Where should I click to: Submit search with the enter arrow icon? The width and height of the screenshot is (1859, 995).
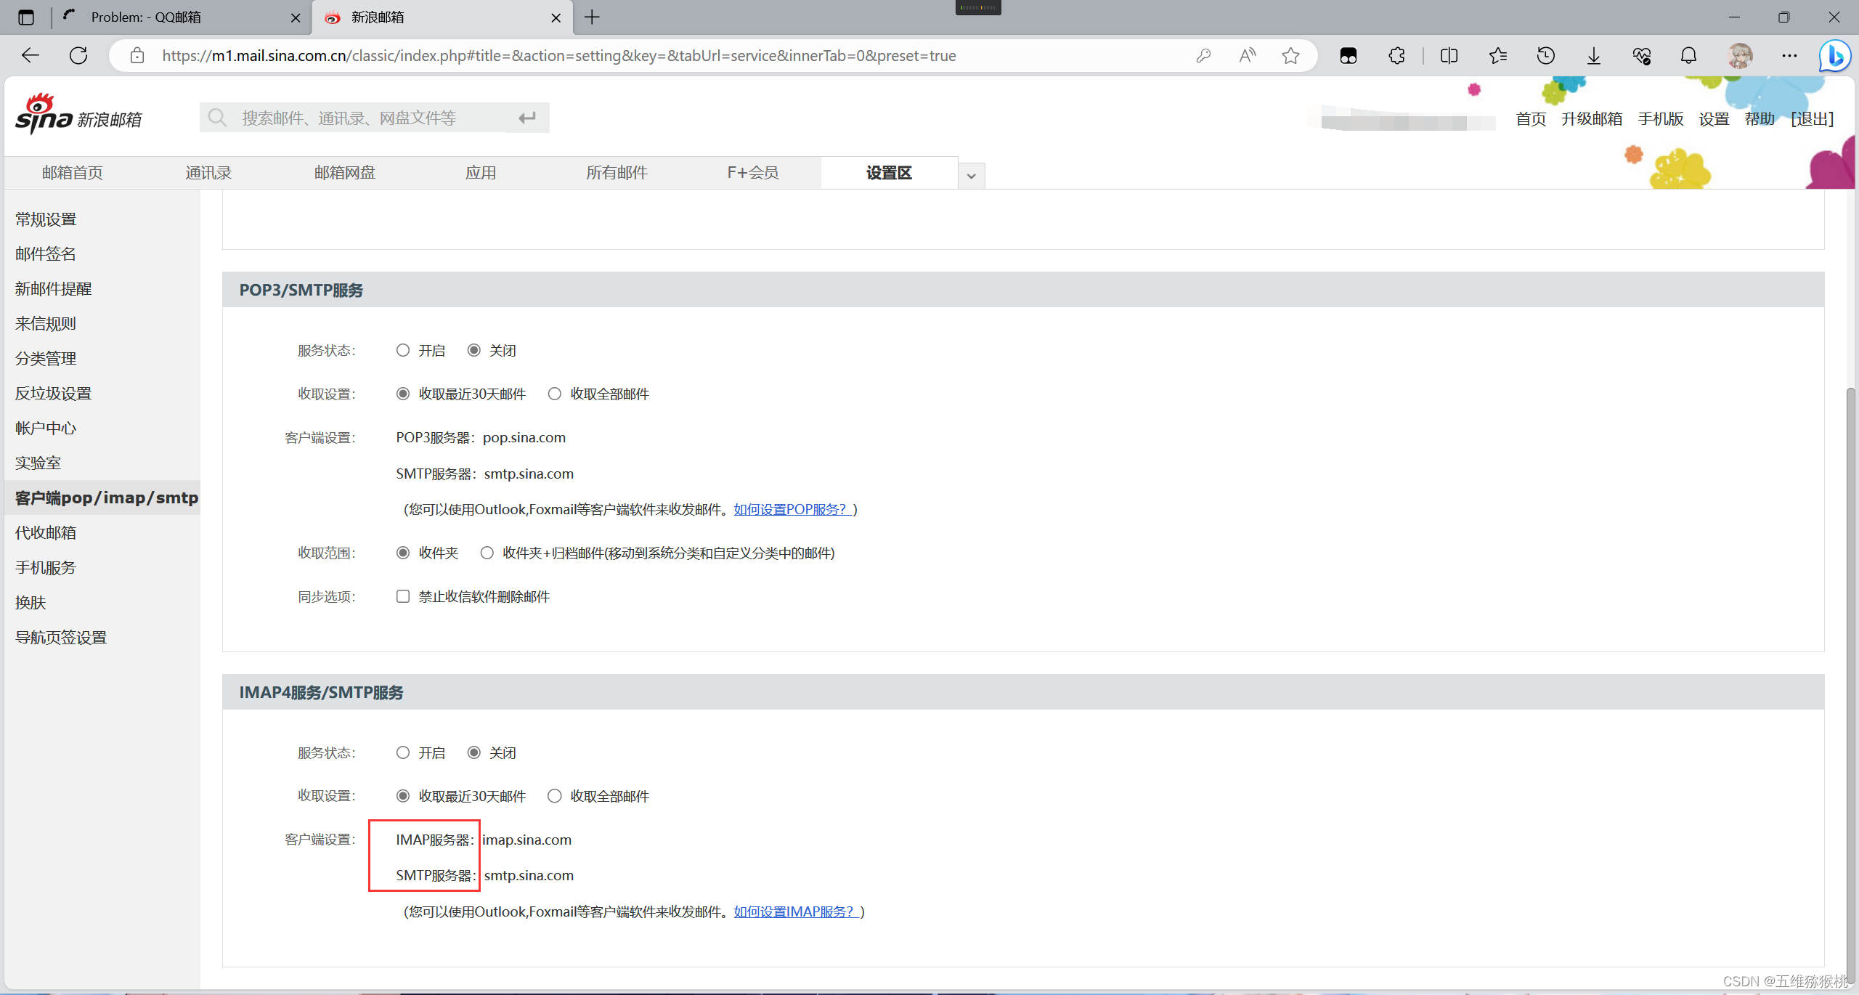point(527,118)
